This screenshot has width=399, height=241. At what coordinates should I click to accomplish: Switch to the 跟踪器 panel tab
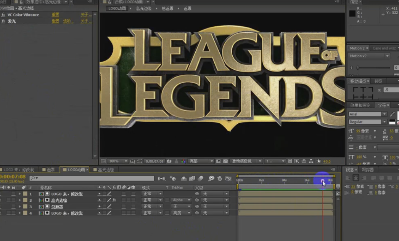click(x=368, y=170)
